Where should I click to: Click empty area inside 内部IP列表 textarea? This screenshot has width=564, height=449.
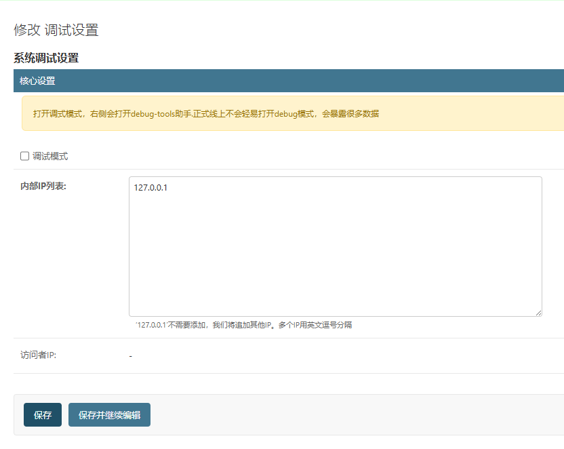click(335, 258)
